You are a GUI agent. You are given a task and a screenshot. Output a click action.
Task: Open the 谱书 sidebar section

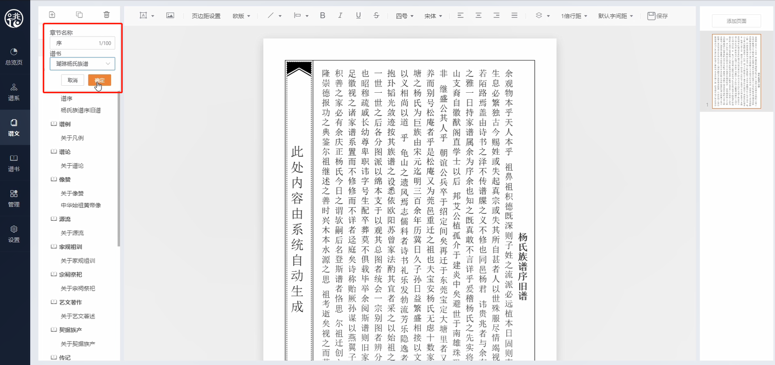click(14, 163)
